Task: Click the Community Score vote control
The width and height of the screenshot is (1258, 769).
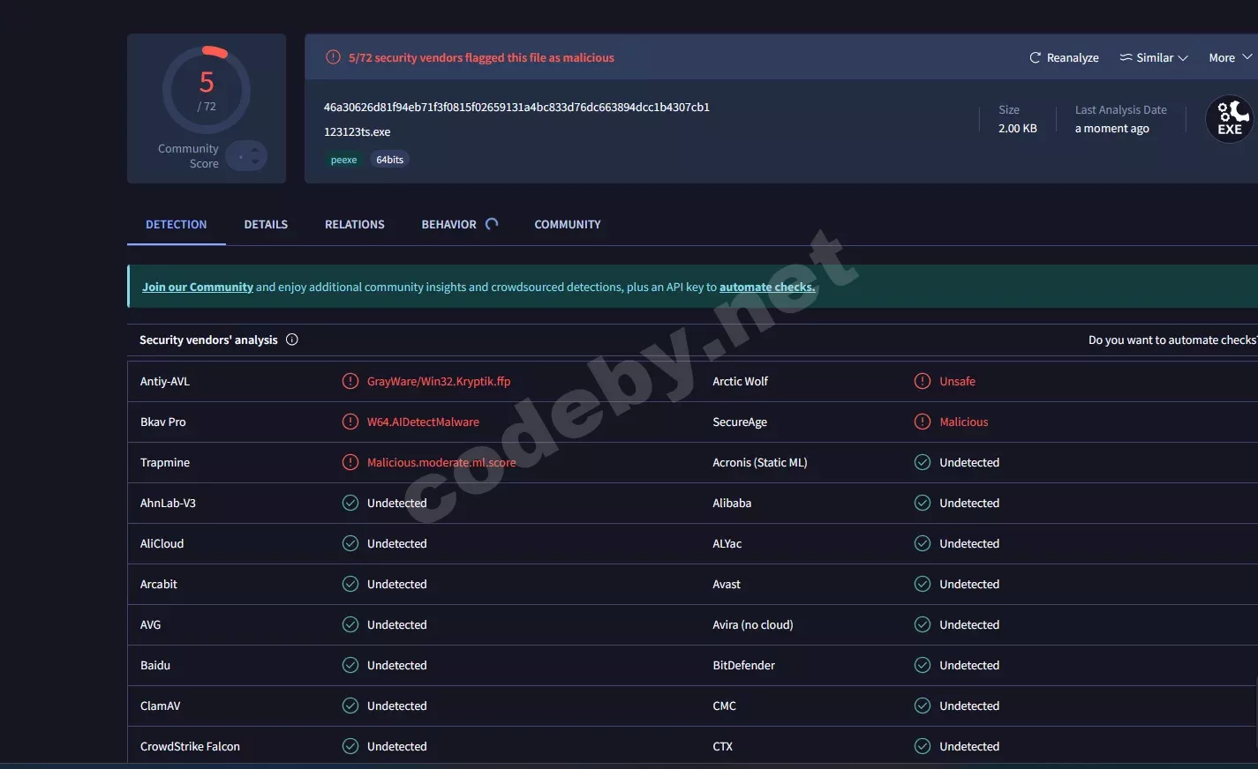Action: 246,156
